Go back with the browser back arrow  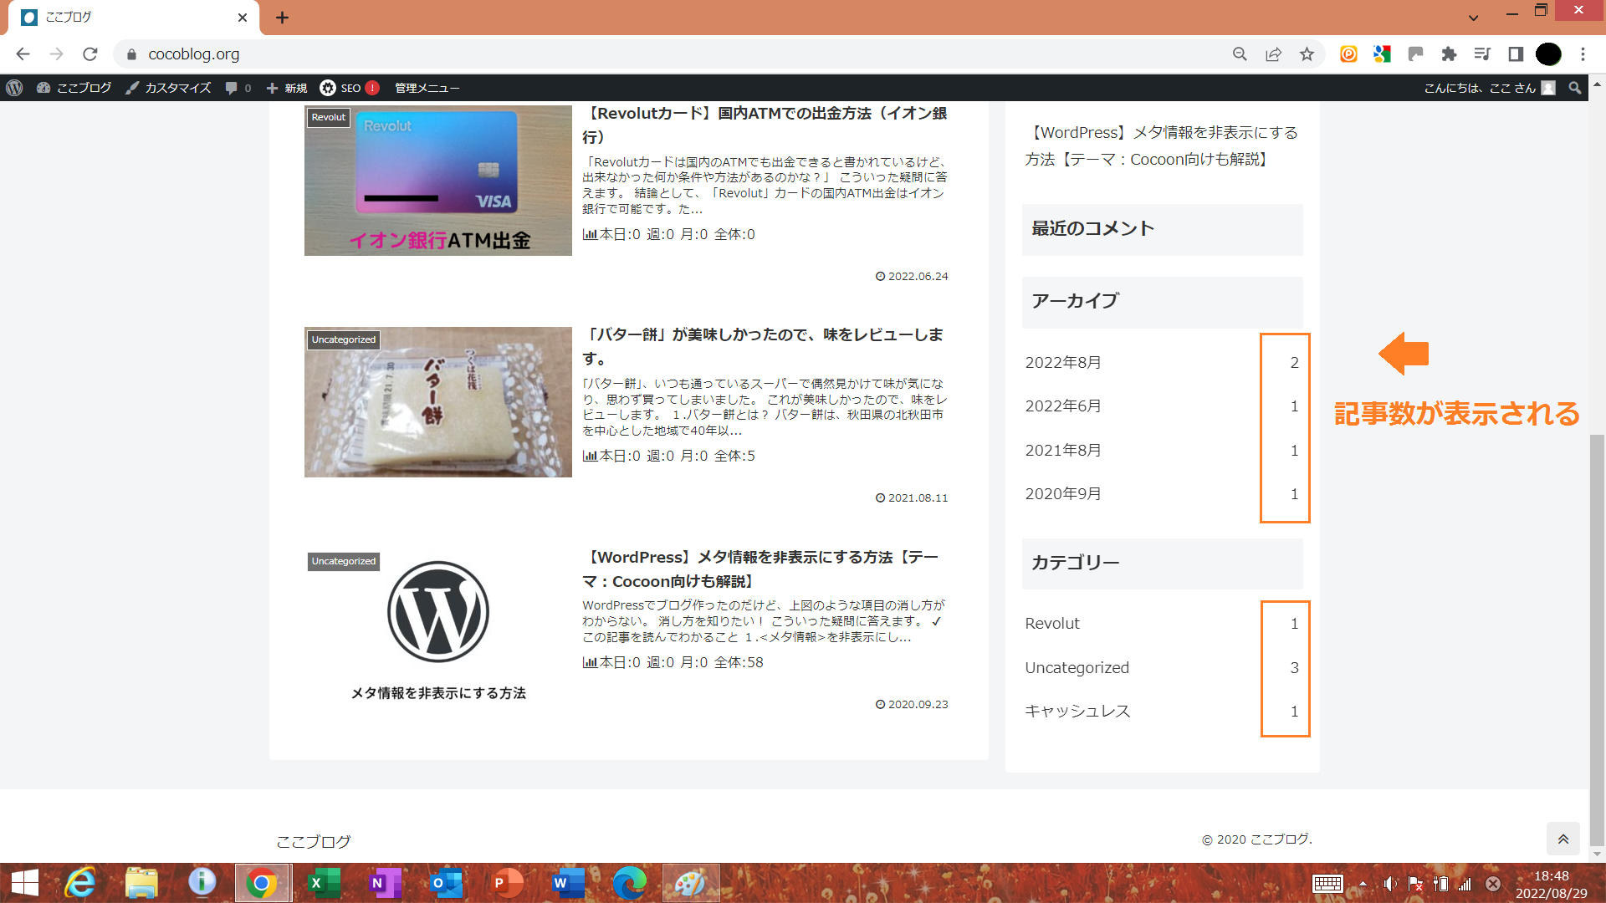(23, 54)
